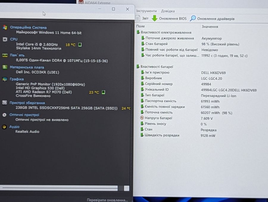
Task: Open the Графіка section link
Action: click(x=17, y=79)
